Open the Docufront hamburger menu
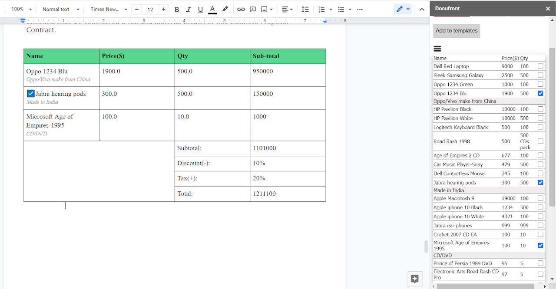This screenshot has height=289, width=556. point(437,49)
